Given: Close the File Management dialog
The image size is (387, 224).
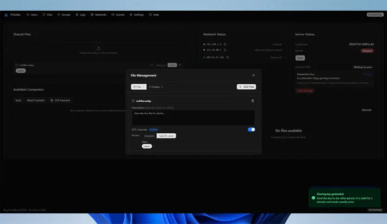Looking at the screenshot, I should 254,75.
